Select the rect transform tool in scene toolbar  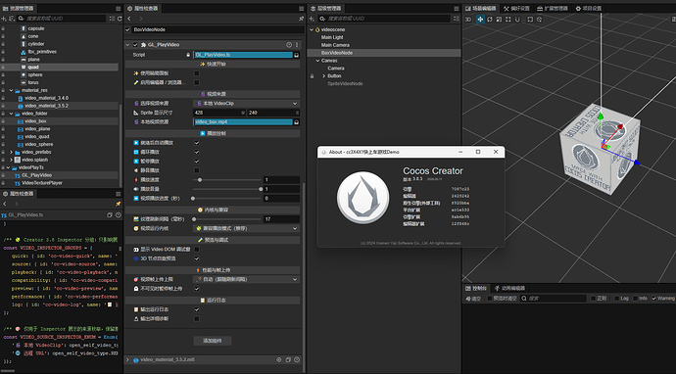coord(508,20)
